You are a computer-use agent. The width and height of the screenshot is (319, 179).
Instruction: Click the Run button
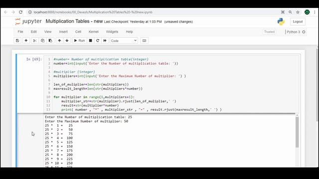pyautogui.click(x=79, y=41)
